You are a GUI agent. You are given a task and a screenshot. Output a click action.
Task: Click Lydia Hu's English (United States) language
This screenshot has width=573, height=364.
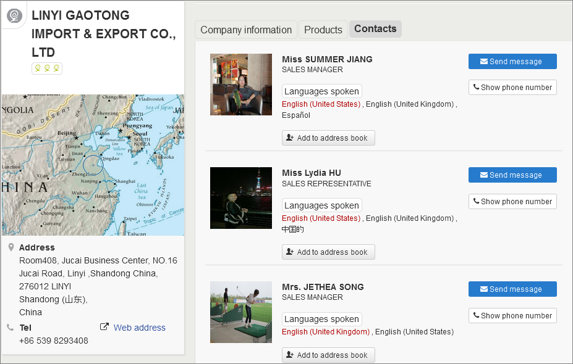321,218
